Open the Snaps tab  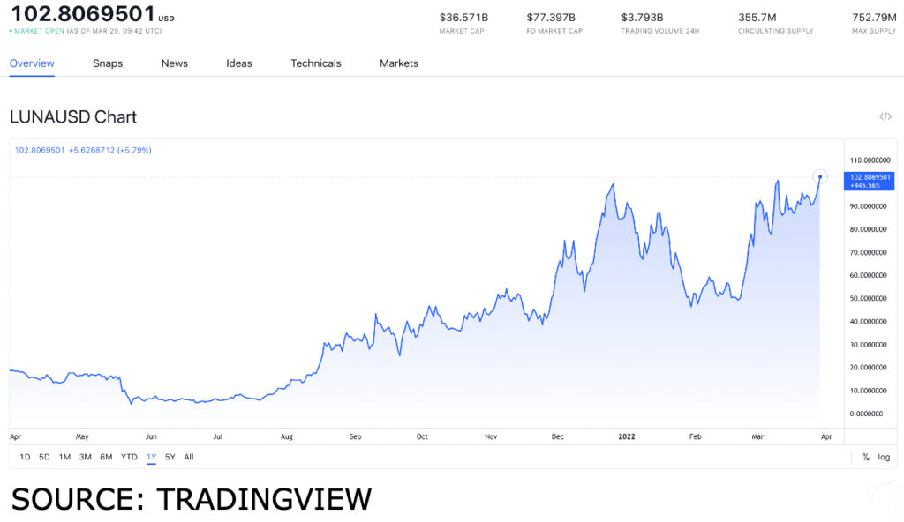coord(108,63)
